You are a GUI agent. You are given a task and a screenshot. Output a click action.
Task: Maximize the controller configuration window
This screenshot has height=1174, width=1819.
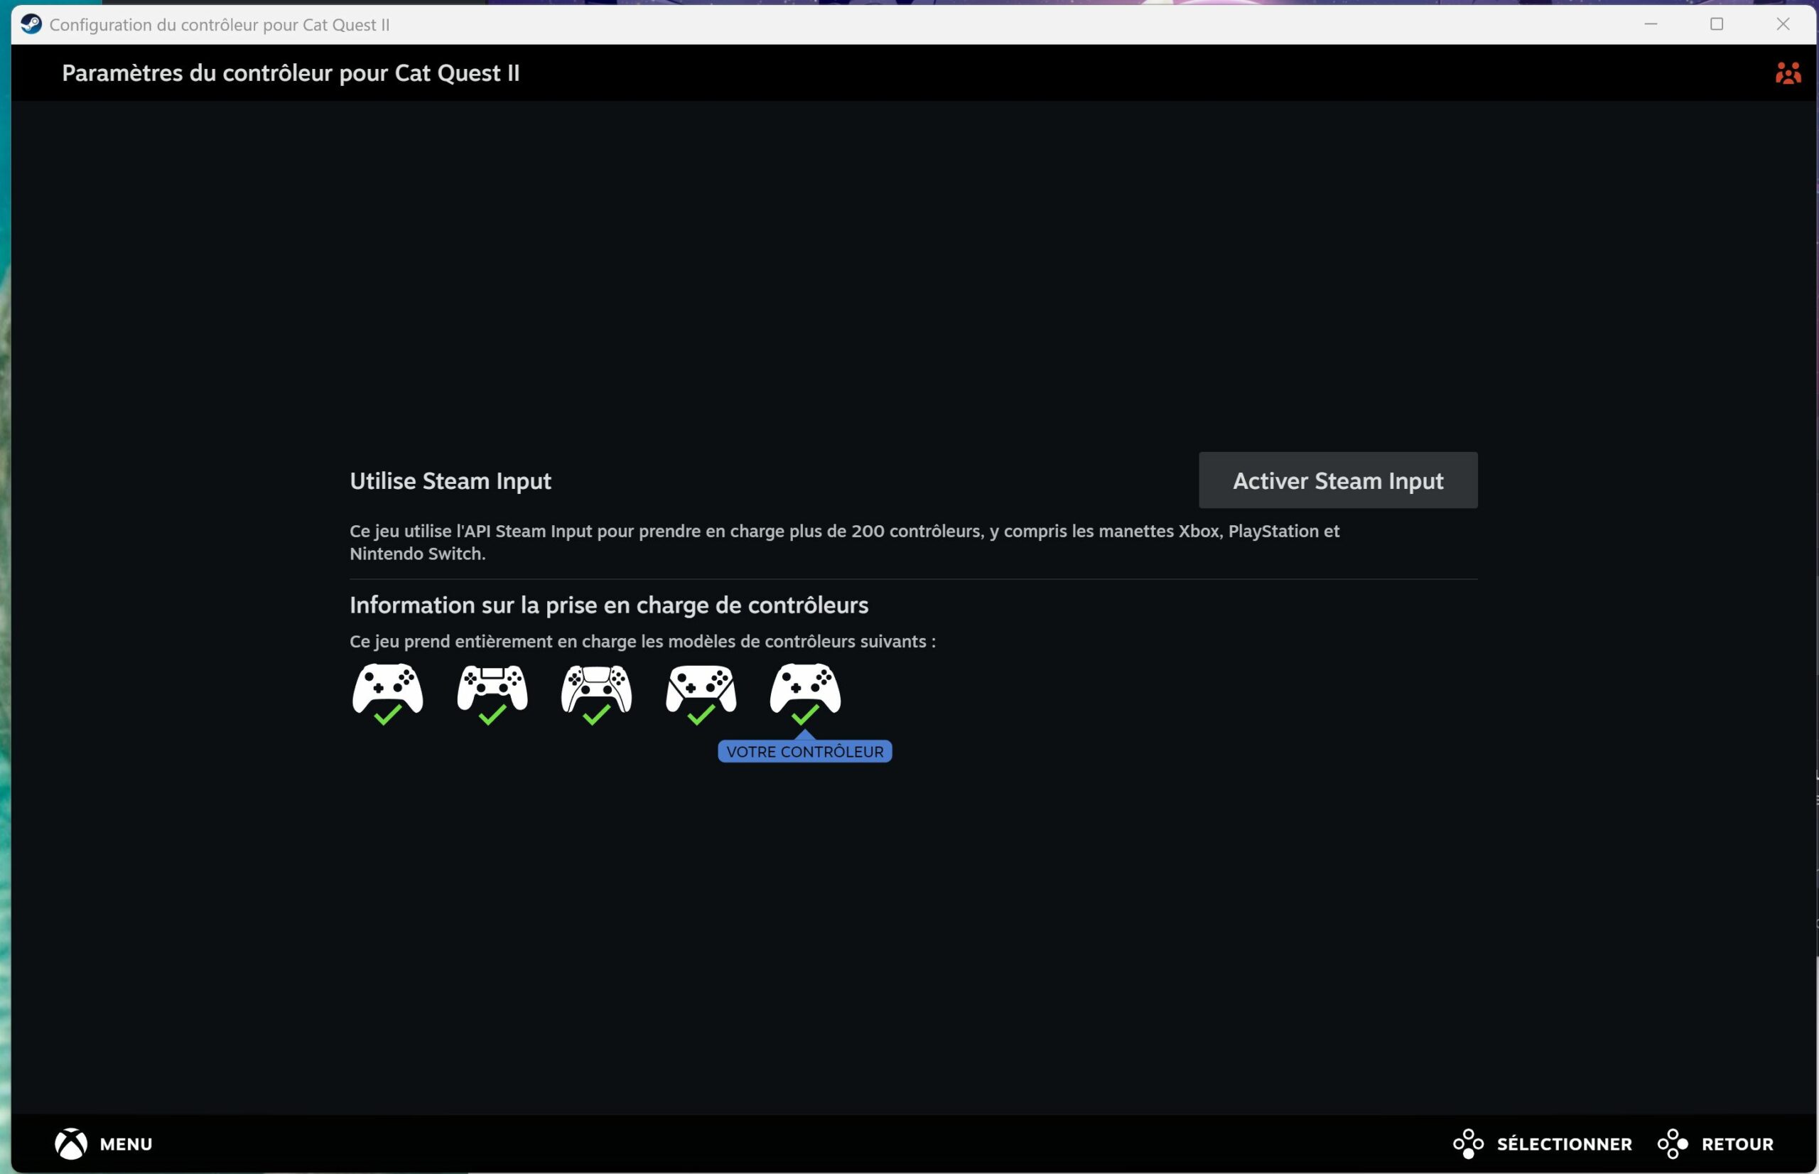point(1717,24)
